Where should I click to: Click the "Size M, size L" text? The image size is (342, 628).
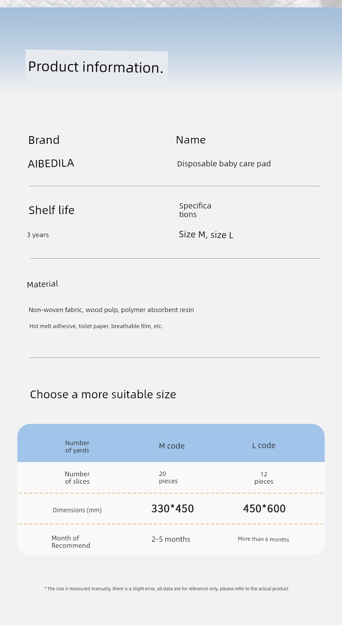(x=206, y=235)
